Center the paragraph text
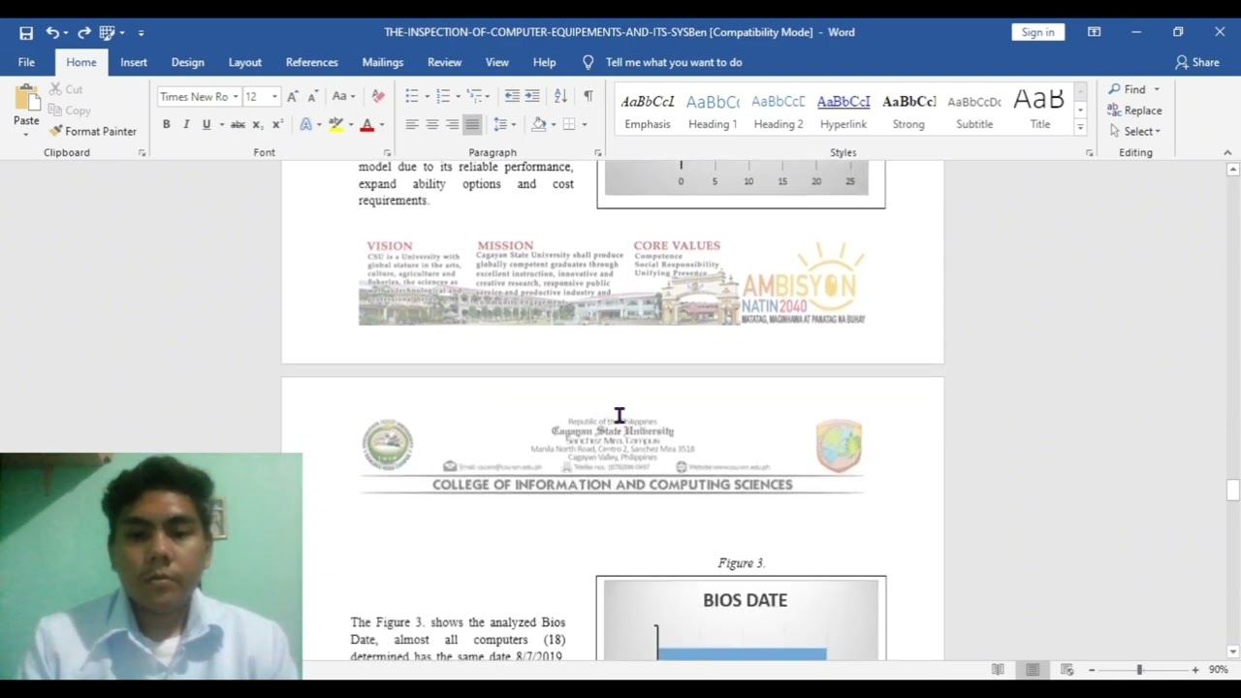This screenshot has width=1241, height=698. [432, 124]
